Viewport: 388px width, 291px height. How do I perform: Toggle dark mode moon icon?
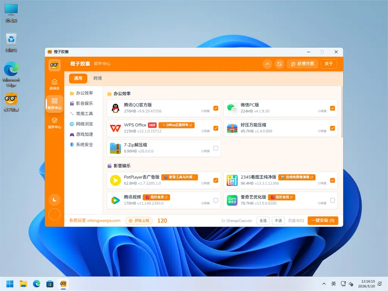tap(55, 200)
